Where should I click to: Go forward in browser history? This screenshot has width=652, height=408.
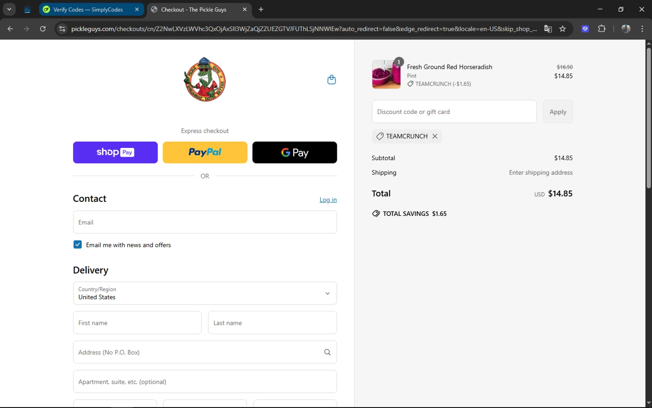[x=27, y=29]
